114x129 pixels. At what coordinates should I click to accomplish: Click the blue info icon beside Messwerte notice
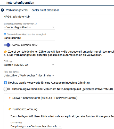[x=5, y=83]
